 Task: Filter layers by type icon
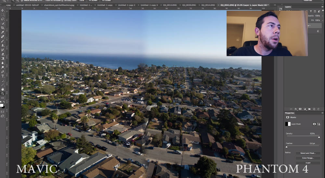311,11
